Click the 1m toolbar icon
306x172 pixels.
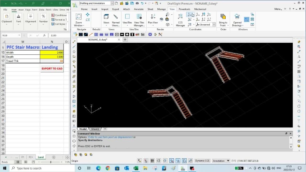click(x=143, y=34)
